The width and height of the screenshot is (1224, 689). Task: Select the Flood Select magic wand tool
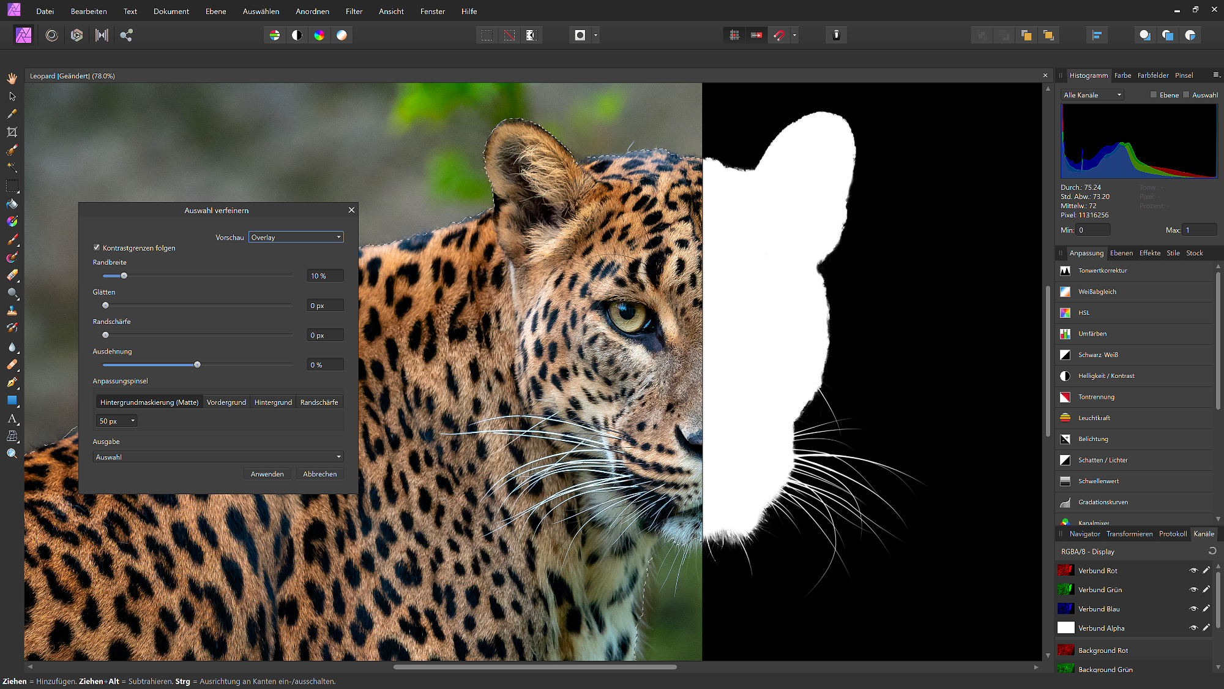pyautogui.click(x=12, y=167)
